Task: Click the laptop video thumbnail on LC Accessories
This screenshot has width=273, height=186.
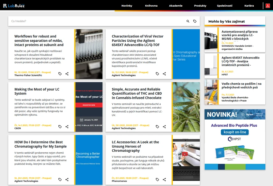Action: (186, 160)
